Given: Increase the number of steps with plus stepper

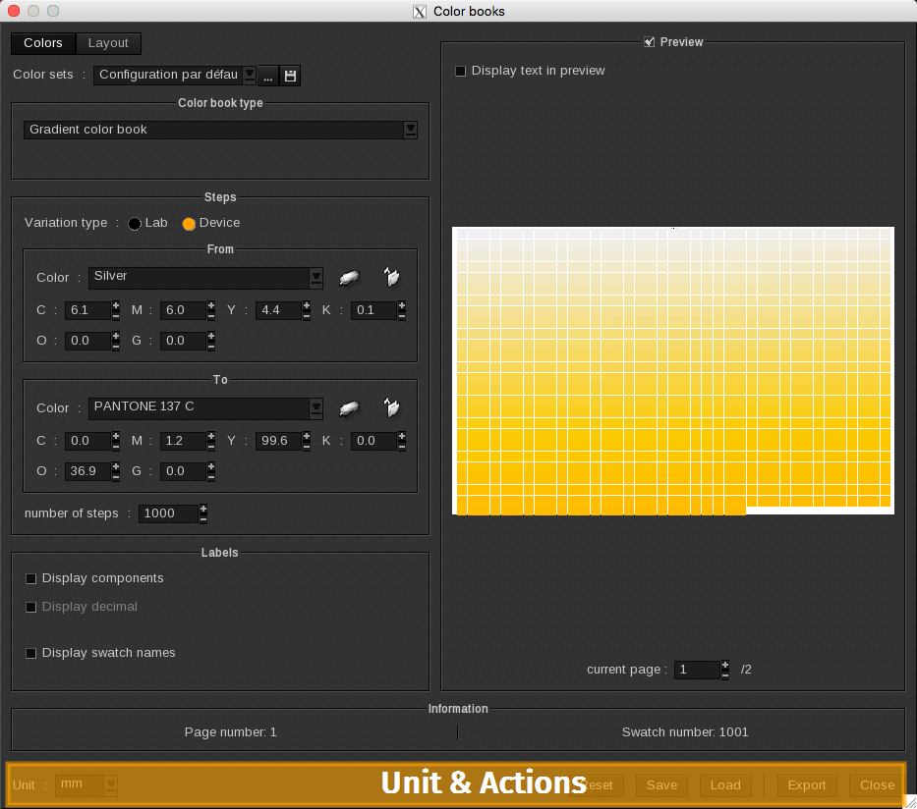Looking at the screenshot, I should pyautogui.click(x=203, y=509).
